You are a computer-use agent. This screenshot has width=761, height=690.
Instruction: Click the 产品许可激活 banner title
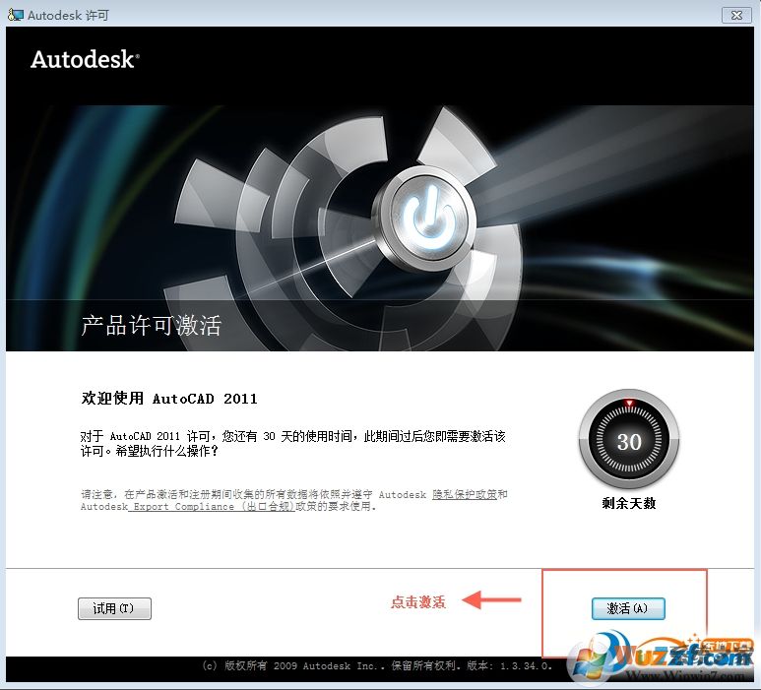click(x=151, y=325)
